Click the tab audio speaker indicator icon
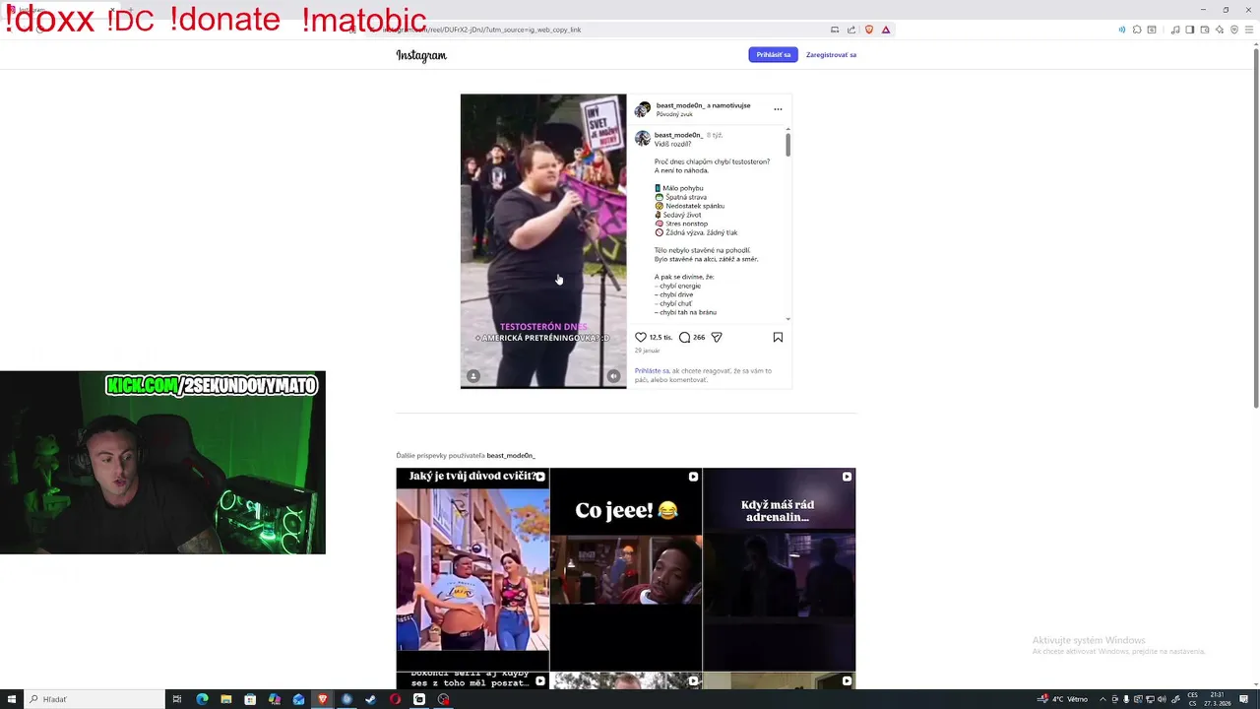The height and width of the screenshot is (709, 1260). pyautogui.click(x=1122, y=30)
